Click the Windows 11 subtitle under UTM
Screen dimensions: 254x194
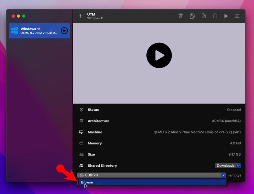[x=95, y=18]
